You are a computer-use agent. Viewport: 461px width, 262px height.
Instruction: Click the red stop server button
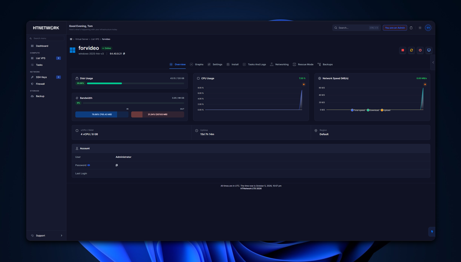(403, 50)
